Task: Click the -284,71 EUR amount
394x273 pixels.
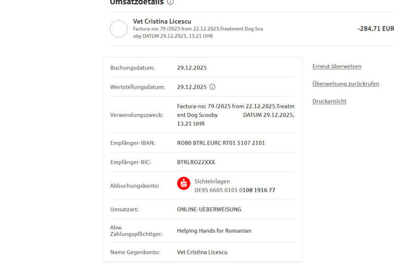Action: (x=375, y=29)
